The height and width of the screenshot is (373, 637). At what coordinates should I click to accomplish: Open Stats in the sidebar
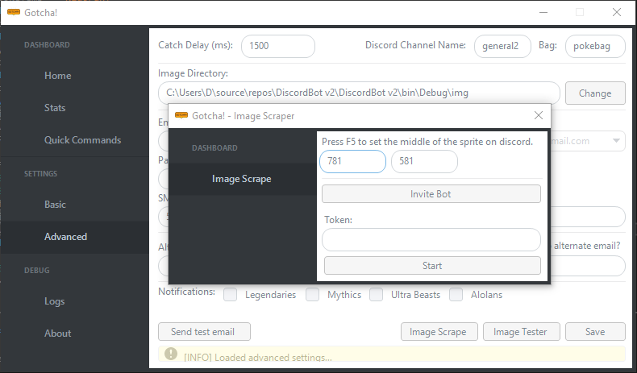(x=55, y=108)
